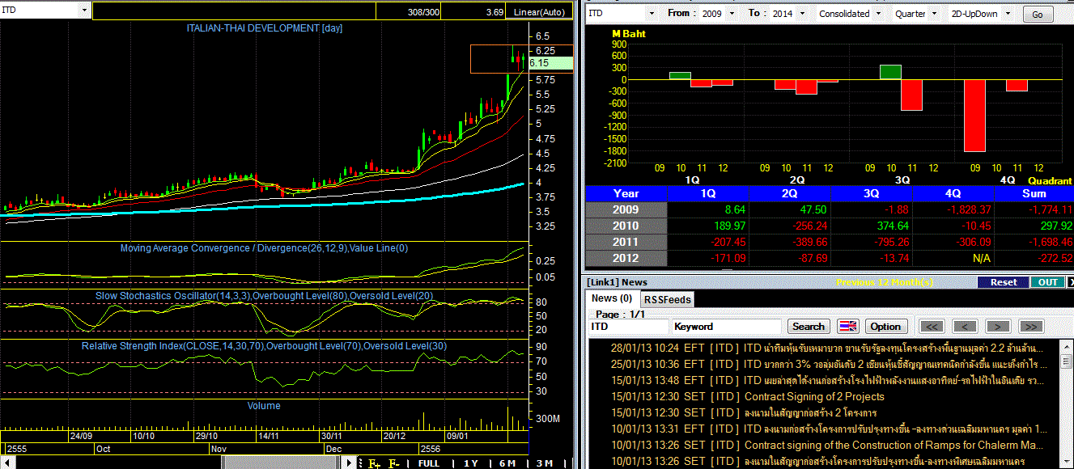
Task: Select the 3M time range
Action: coord(545,463)
